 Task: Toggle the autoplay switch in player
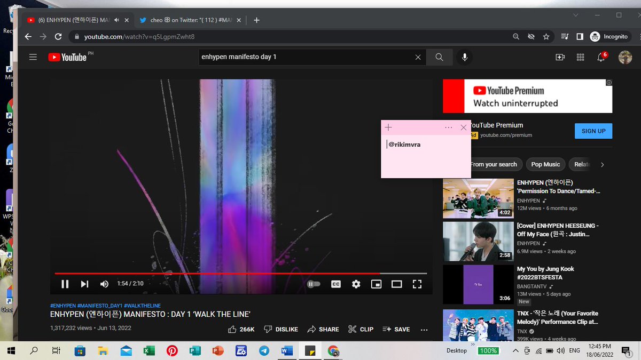tap(314, 284)
